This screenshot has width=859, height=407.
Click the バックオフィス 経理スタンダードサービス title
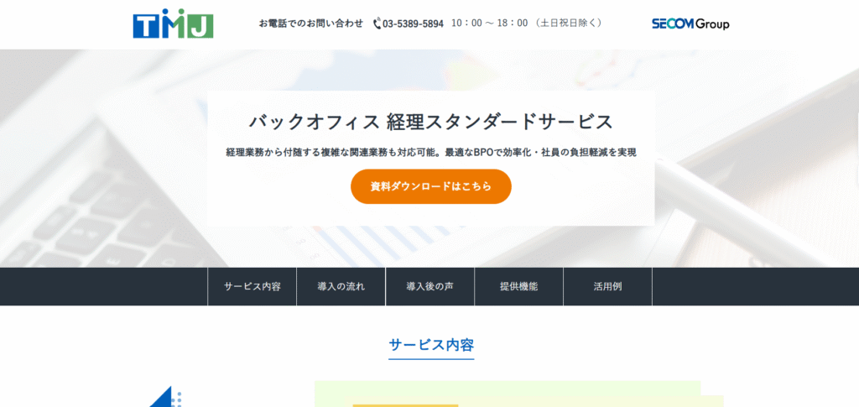(430, 121)
